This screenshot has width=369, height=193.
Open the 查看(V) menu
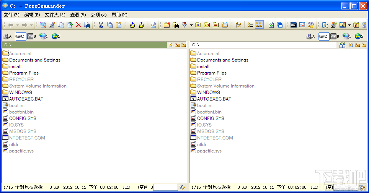coord(78,15)
